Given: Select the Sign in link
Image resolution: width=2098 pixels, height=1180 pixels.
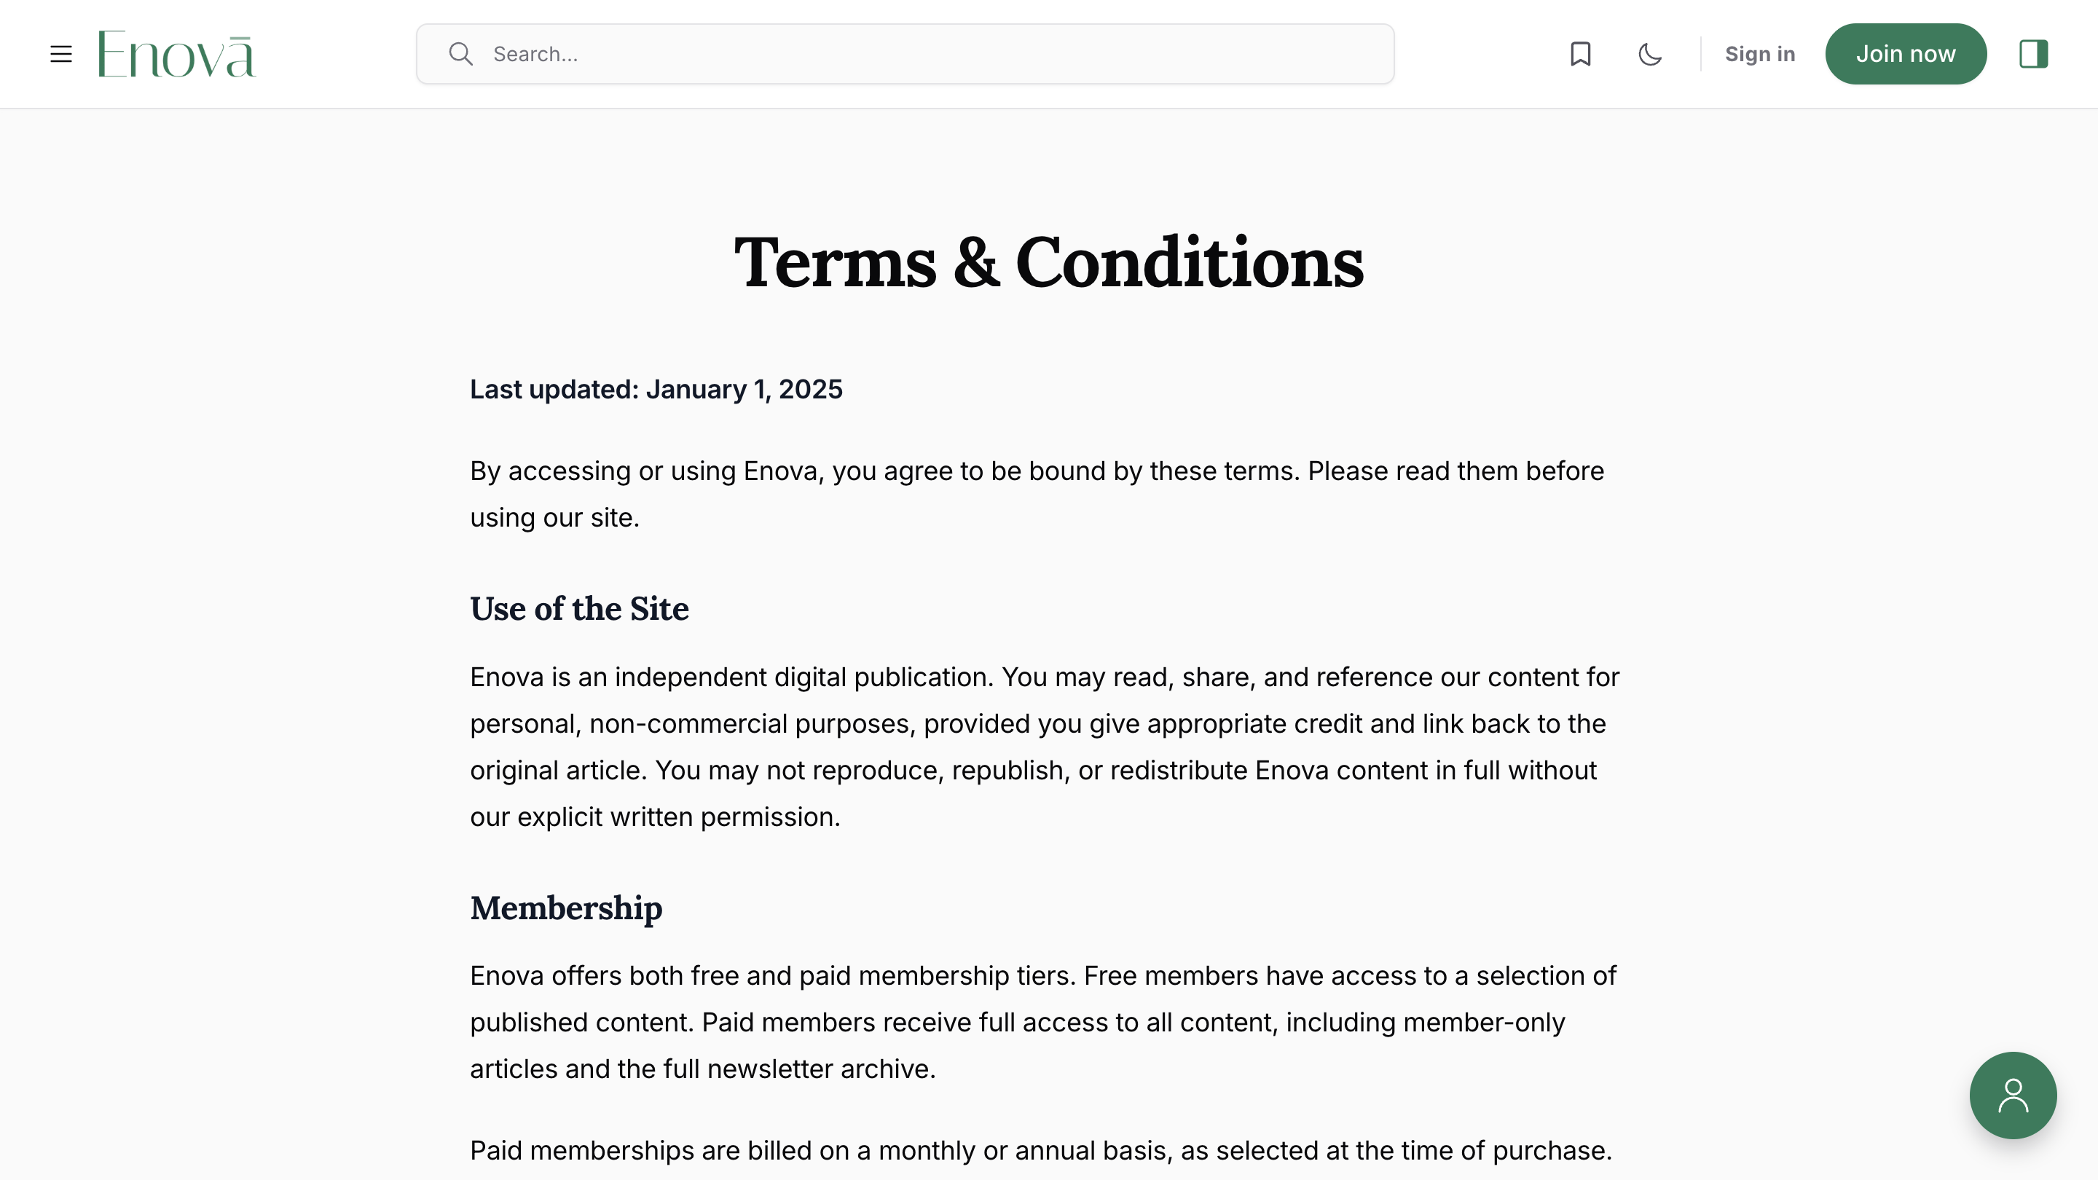Looking at the screenshot, I should (1759, 54).
